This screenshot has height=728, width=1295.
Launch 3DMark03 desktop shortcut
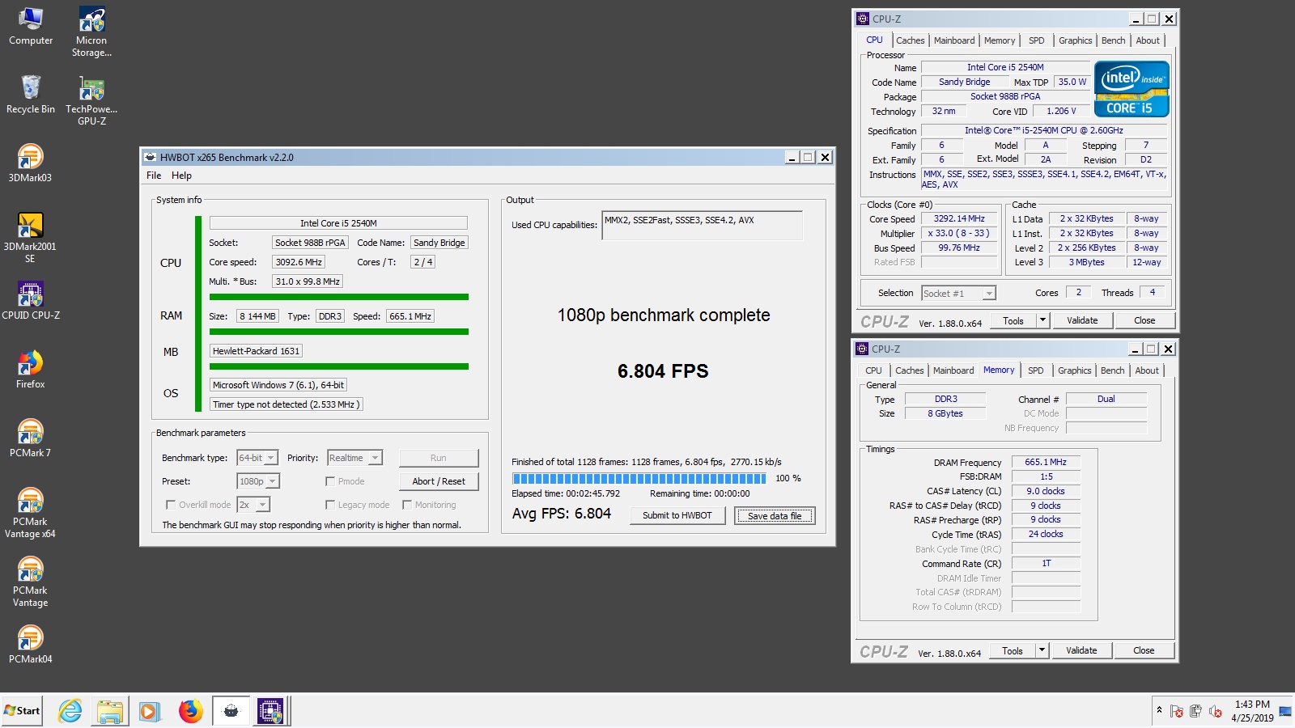pos(30,163)
